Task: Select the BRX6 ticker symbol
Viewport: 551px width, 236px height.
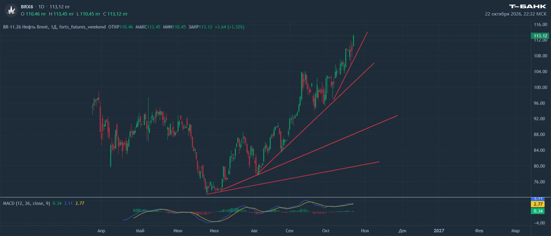Action: coord(27,7)
